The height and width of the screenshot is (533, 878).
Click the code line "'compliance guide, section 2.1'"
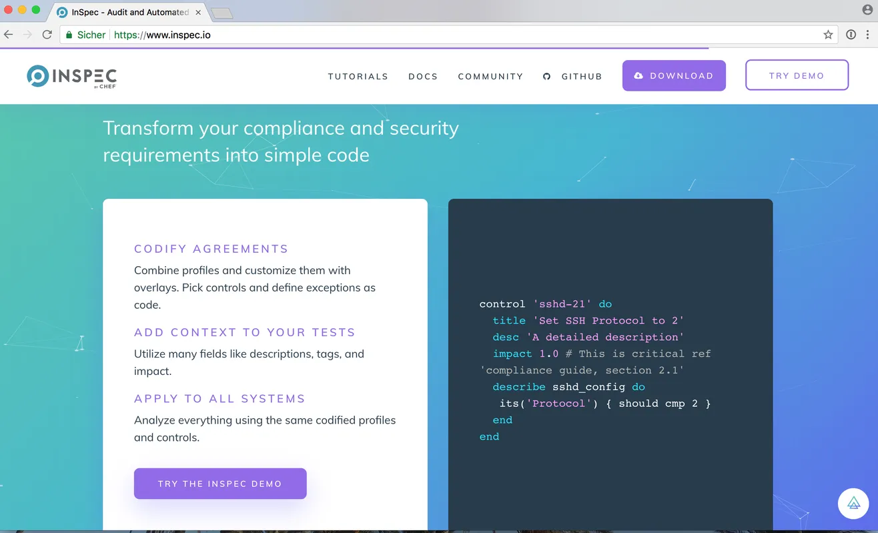tap(582, 370)
